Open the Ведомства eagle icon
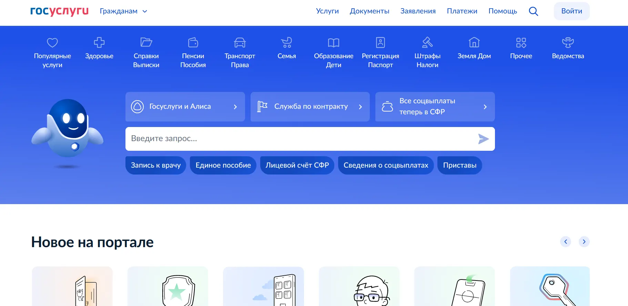 (568, 43)
